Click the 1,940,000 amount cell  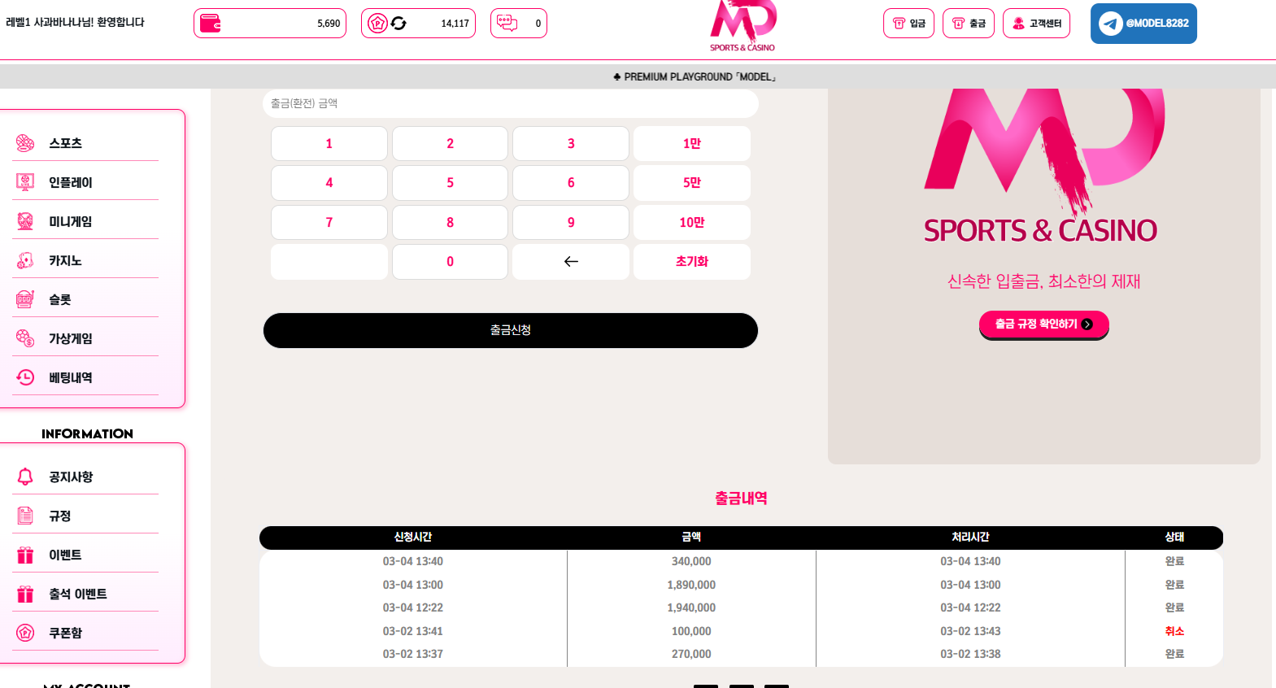(x=691, y=607)
